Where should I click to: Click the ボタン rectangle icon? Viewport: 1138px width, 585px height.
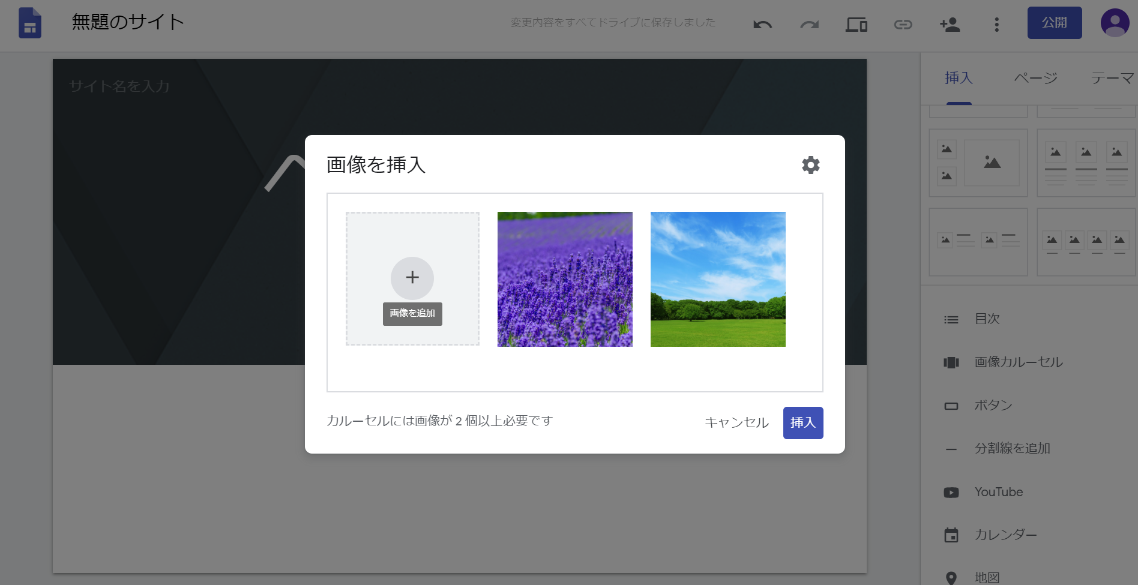coord(951,406)
